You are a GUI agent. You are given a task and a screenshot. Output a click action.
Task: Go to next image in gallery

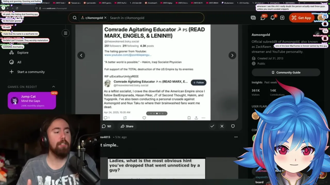[232, 55]
